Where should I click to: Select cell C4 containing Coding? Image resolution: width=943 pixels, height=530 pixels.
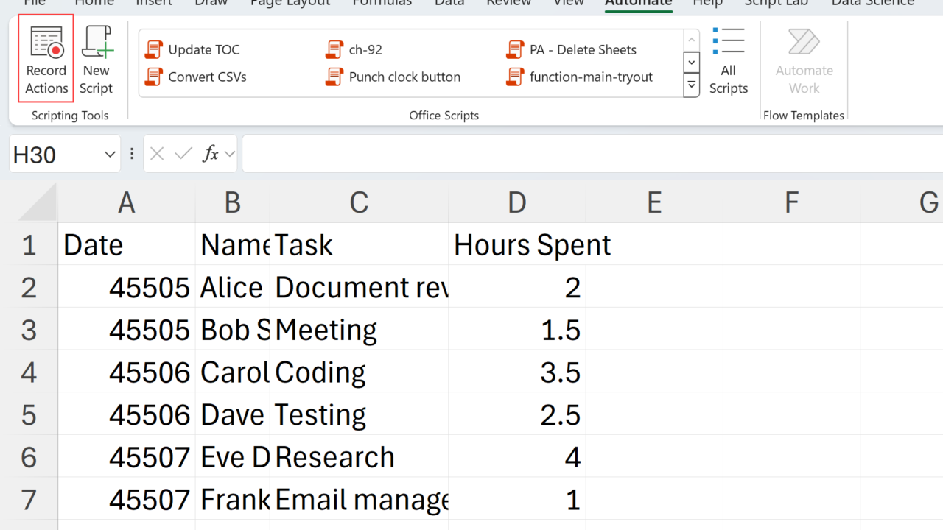coord(359,372)
